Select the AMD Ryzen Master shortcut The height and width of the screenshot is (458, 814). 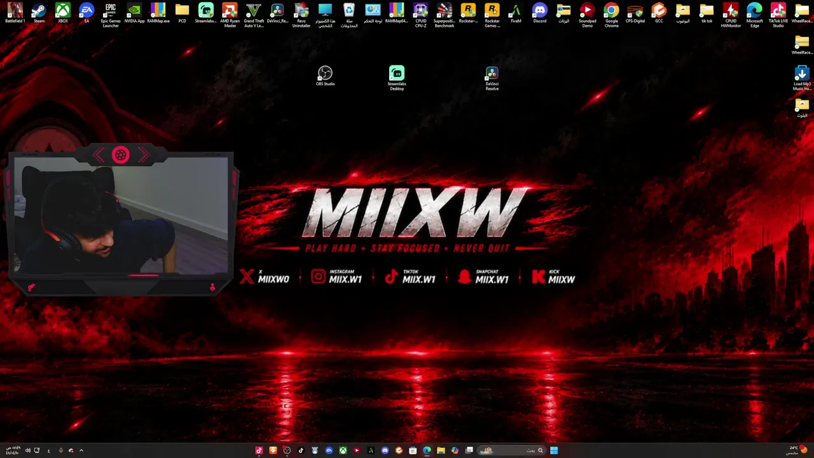[230, 15]
